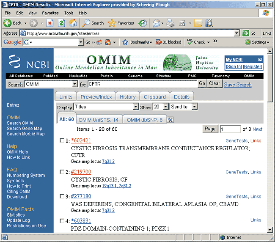Click the Google toolbar Settings icon

(x=248, y=42)
